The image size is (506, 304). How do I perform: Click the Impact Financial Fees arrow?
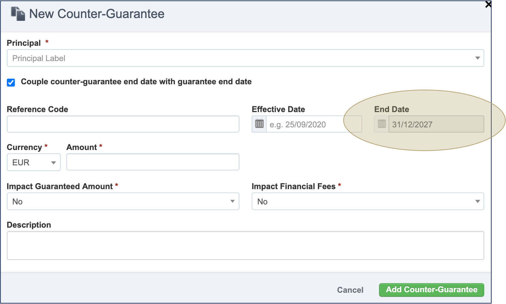coord(477,201)
